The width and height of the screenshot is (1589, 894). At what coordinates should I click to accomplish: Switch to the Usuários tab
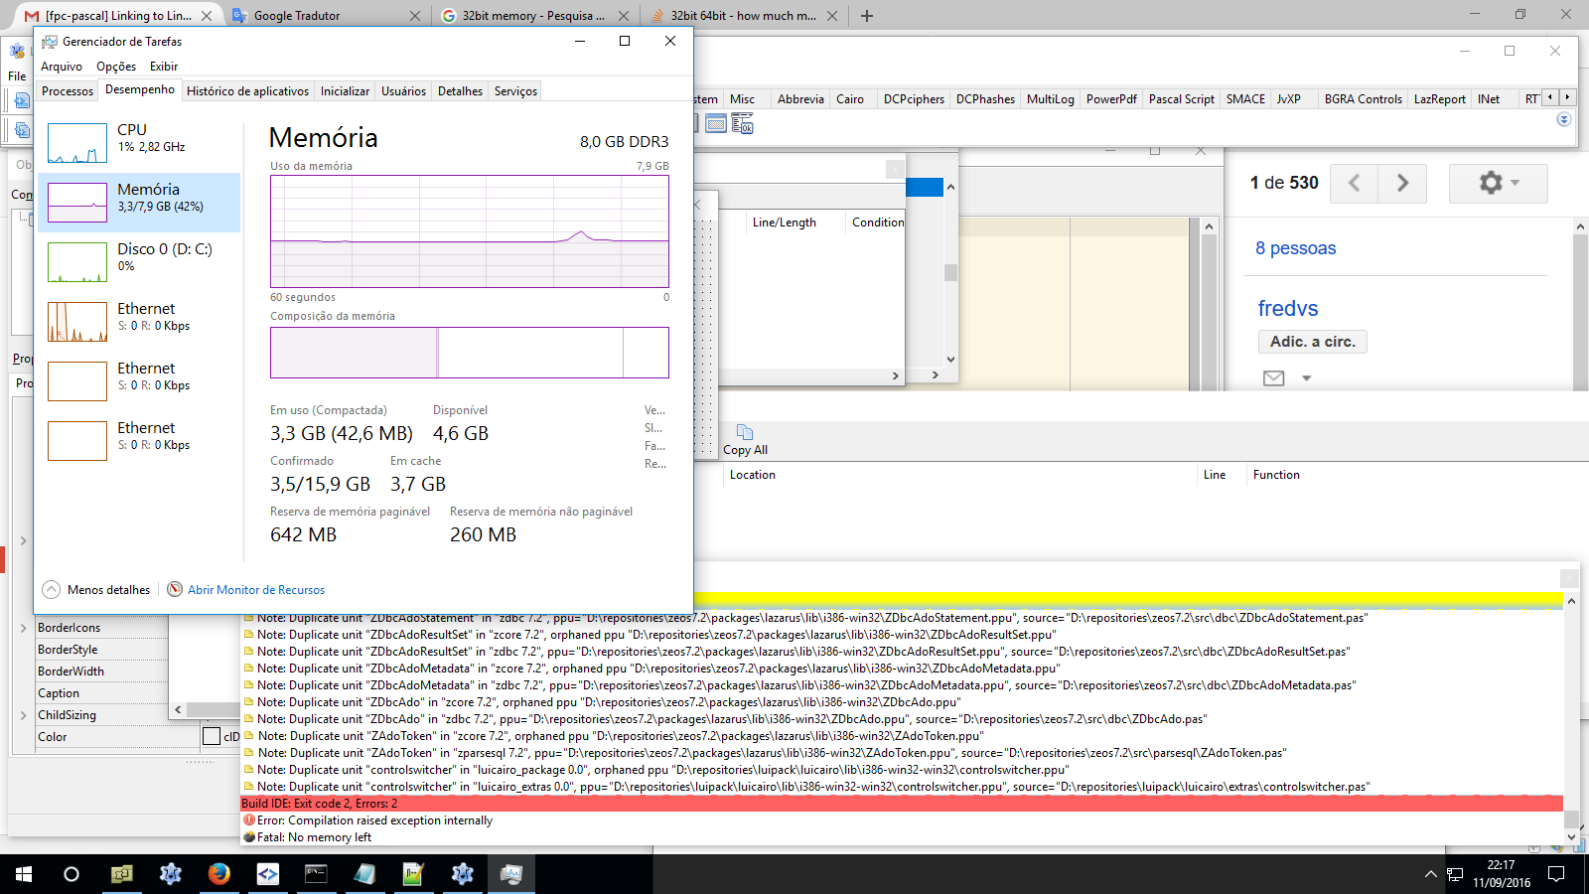(403, 91)
